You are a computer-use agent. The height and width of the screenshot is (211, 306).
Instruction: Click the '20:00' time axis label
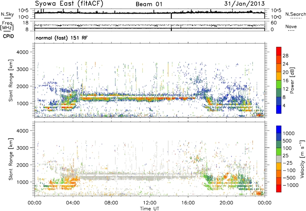point(226,203)
